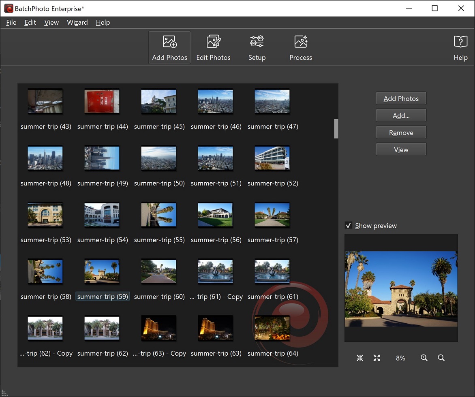475x397 pixels.
Task: Uncheck the Show preview checkbox
Action: [348, 226]
